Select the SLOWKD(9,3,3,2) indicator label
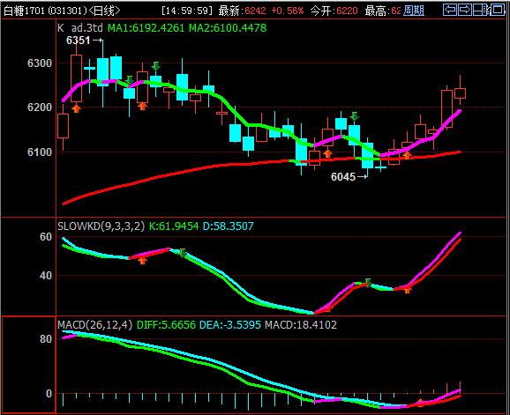The image size is (510, 415). [101, 226]
